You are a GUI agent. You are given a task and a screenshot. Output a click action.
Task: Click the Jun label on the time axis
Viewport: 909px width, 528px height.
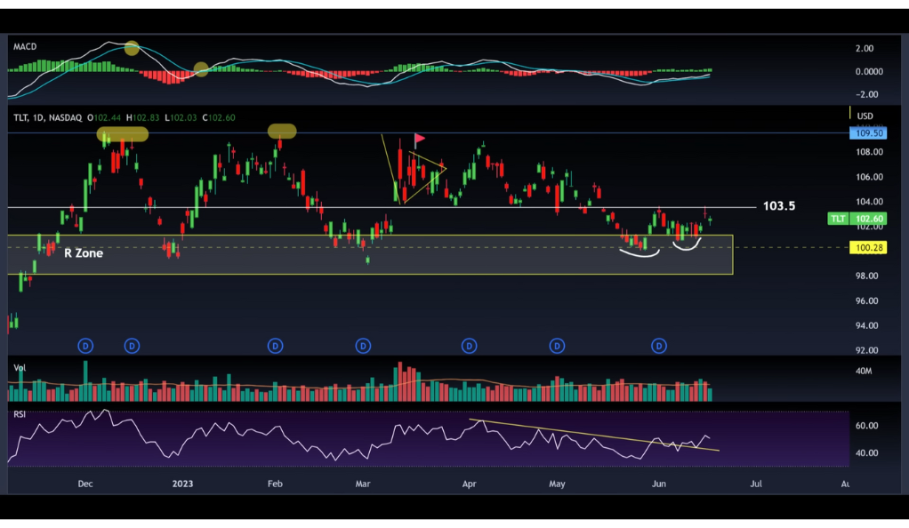pyautogui.click(x=658, y=484)
